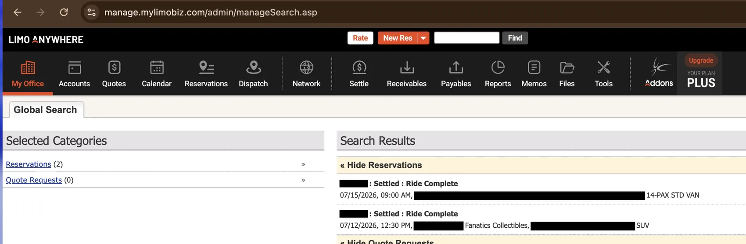Viewport: 746px width, 244px height.
Task: Open the New Res dropdown arrow
Action: (x=423, y=38)
